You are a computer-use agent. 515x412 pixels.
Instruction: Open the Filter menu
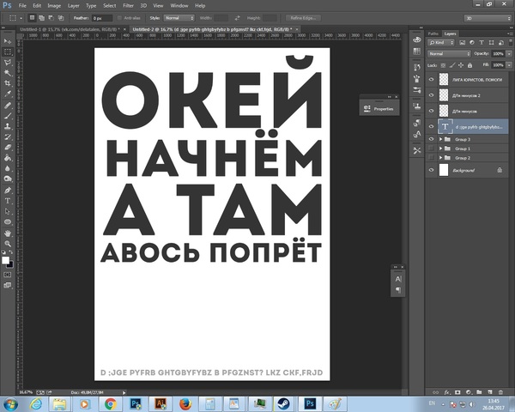[x=128, y=5]
